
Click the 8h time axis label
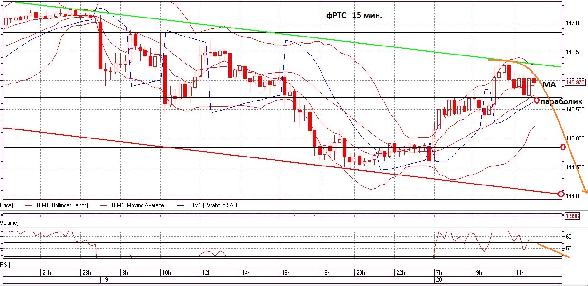coord(125,273)
